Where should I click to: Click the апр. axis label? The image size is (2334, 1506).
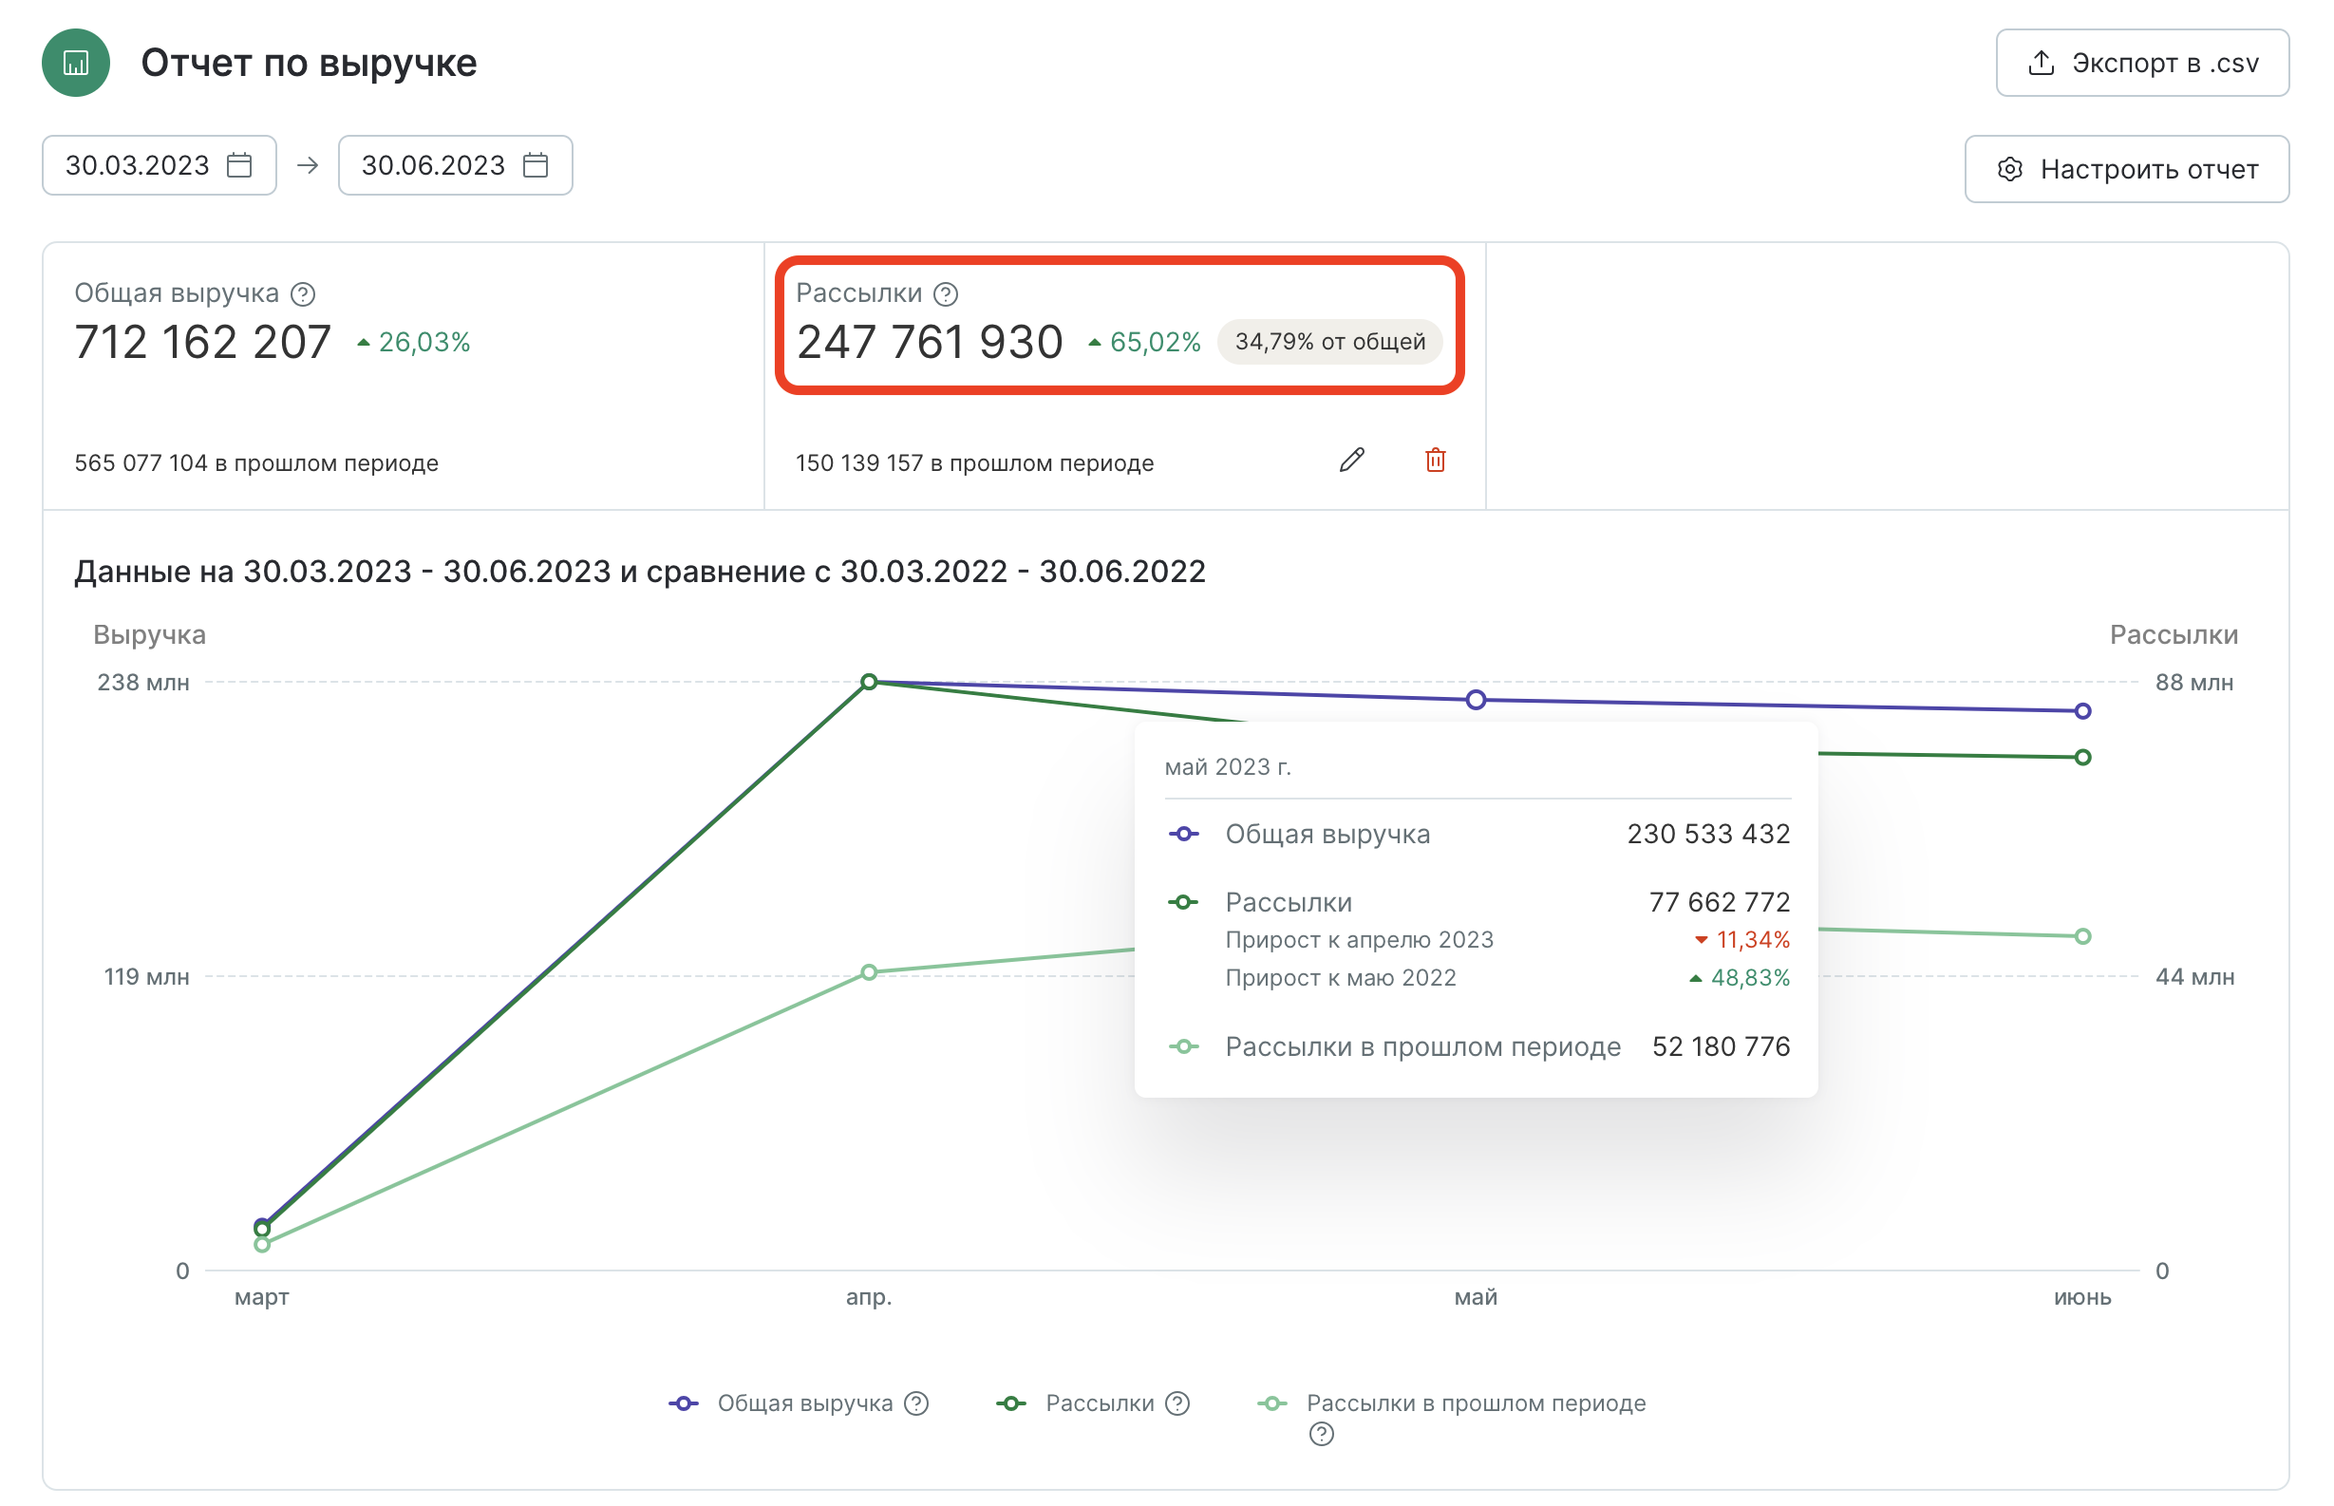click(868, 1297)
